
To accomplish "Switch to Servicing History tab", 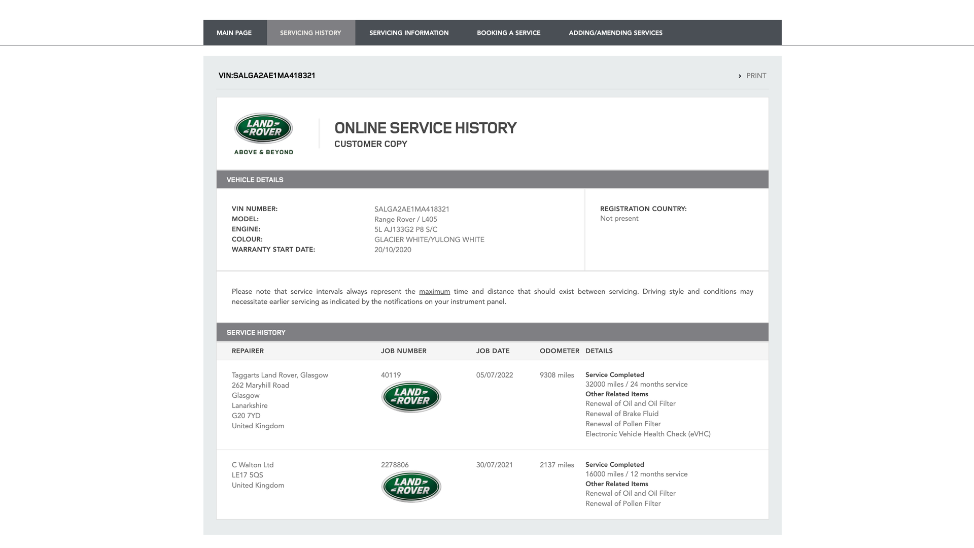I will coord(310,33).
